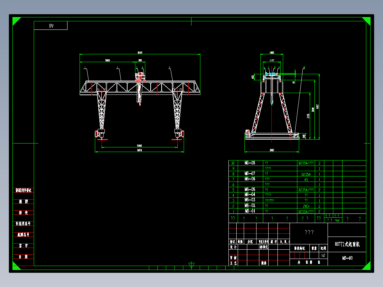Screen dimensions: 383x287
Task: Click the Q235A/??? material in row 10
Action: pyautogui.click(x=306, y=163)
